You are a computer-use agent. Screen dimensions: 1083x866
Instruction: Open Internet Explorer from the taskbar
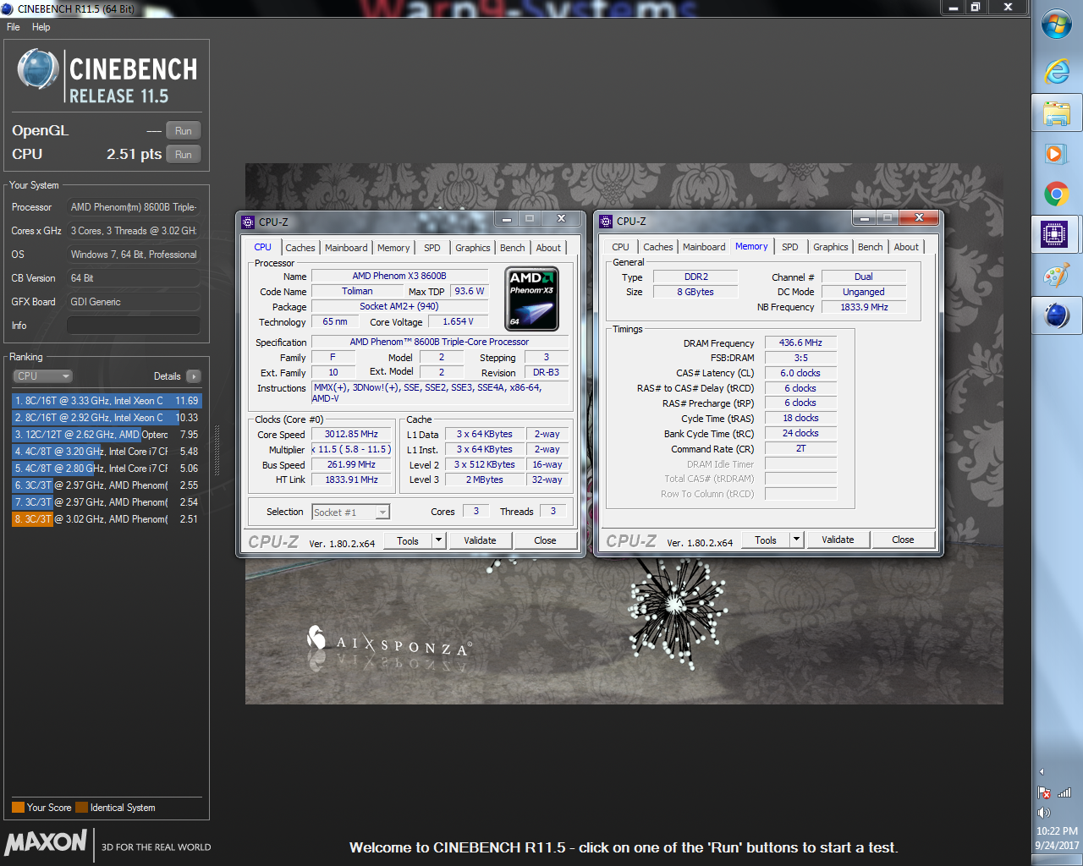(x=1057, y=71)
